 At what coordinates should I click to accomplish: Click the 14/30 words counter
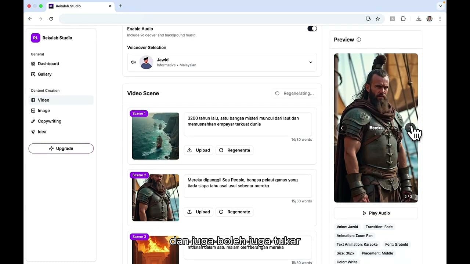[301, 140]
